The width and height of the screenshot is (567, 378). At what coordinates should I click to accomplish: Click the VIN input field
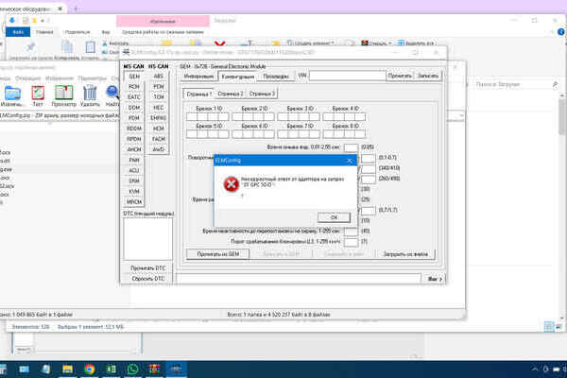(347, 76)
